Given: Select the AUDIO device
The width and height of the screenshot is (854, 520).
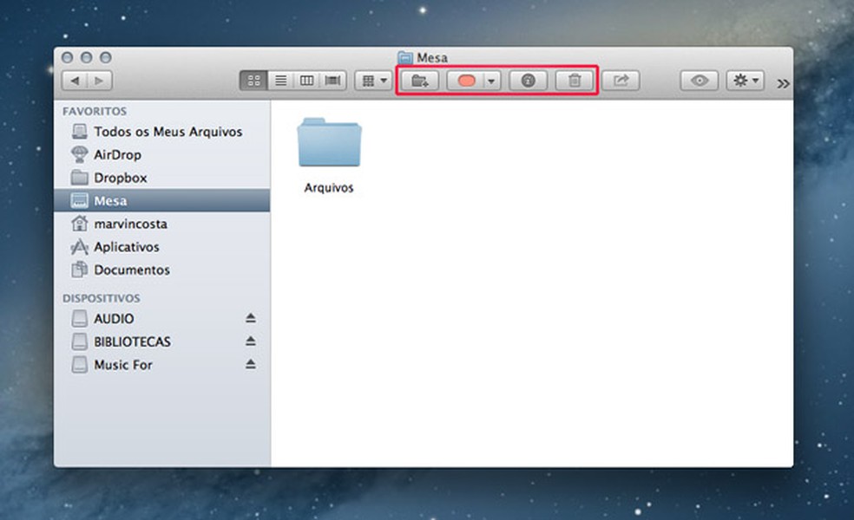Looking at the screenshot, I should 161,318.
